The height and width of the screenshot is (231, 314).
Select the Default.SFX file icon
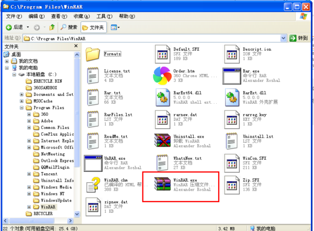click(x=162, y=54)
